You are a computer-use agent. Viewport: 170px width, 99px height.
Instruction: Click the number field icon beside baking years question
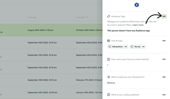click(109, 59)
